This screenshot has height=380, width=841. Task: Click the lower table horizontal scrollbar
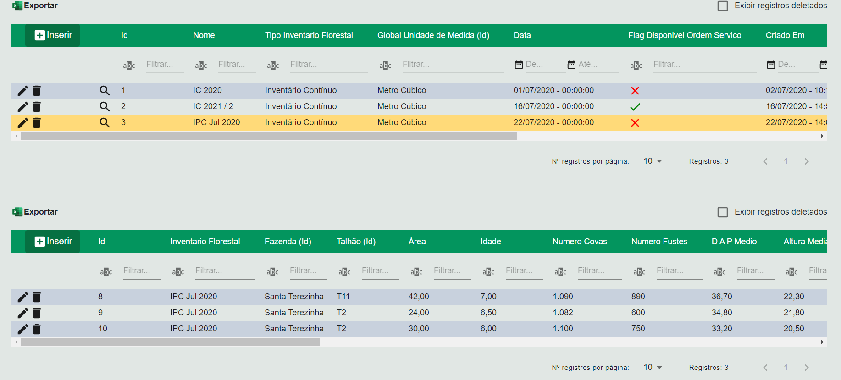coord(171,342)
